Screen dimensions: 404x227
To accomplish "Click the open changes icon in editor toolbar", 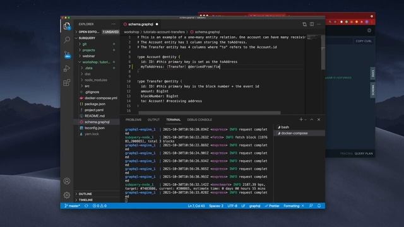I will [304, 24].
